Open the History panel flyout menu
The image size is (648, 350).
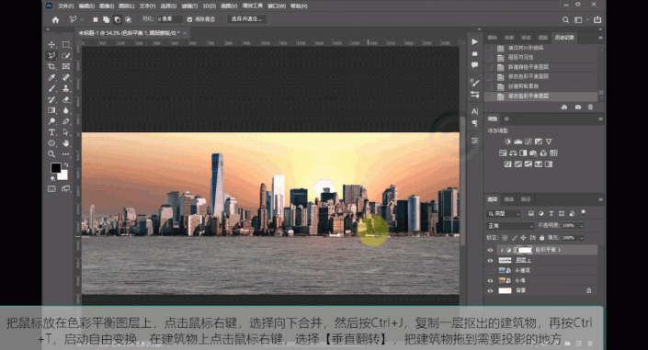pyautogui.click(x=600, y=38)
